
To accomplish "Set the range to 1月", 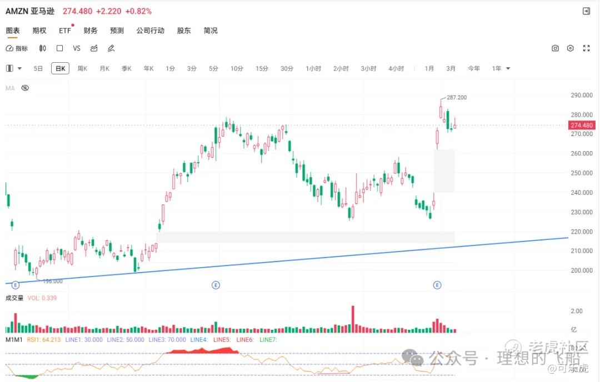I will [x=429, y=68].
